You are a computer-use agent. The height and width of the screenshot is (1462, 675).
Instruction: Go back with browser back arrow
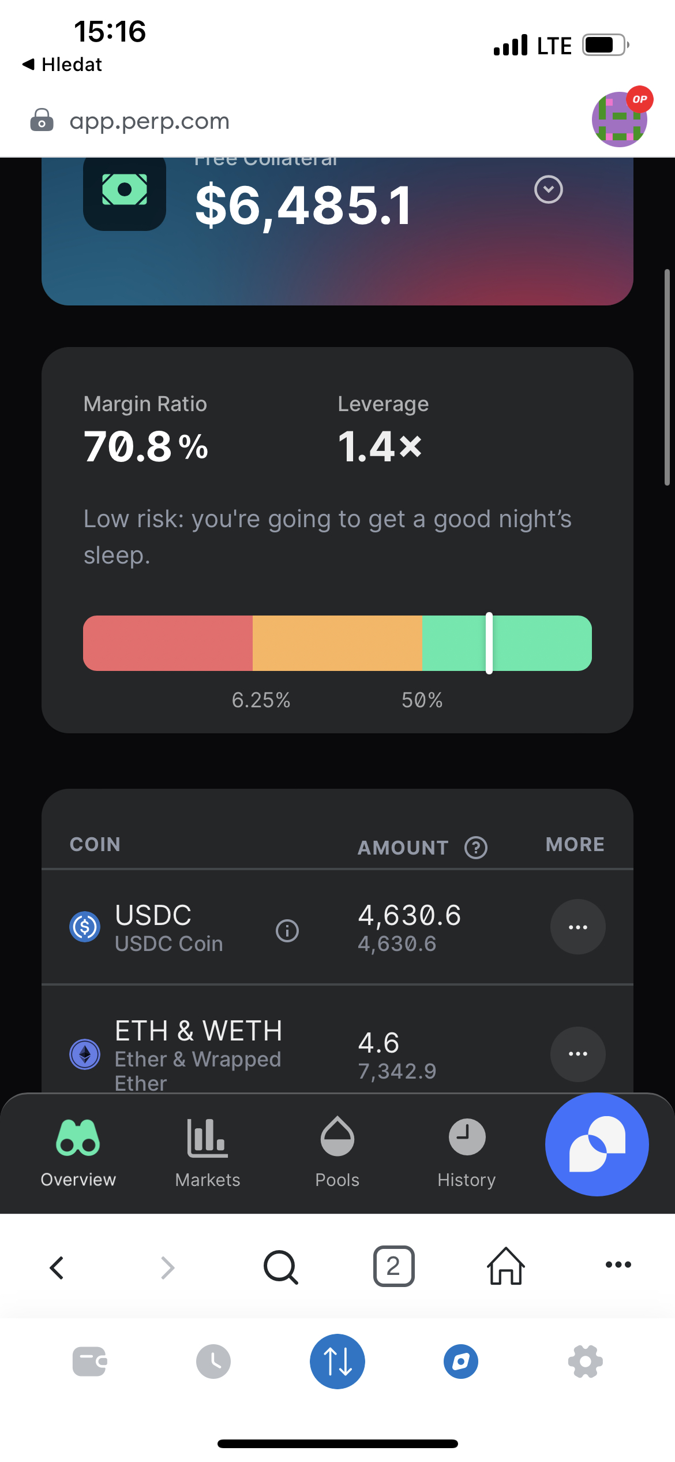57,1267
